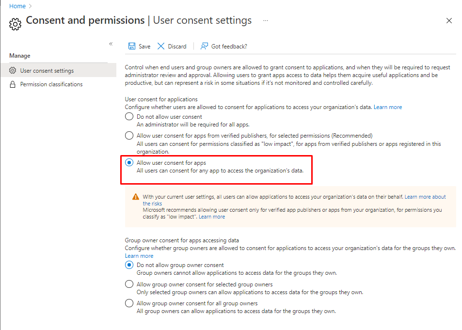
Task: Select consent from verified publishers option
Action: pyautogui.click(x=129, y=136)
